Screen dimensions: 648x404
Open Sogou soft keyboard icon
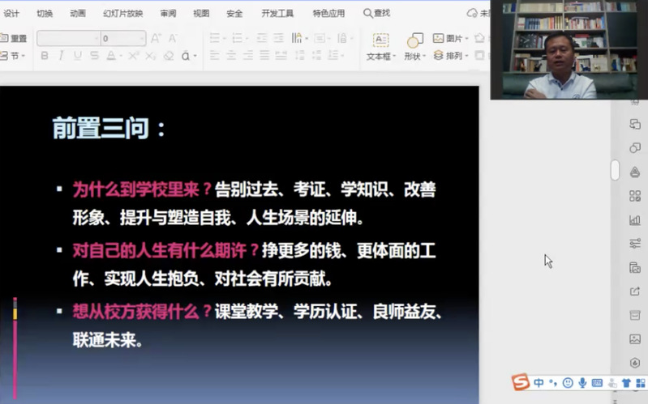[597, 382]
